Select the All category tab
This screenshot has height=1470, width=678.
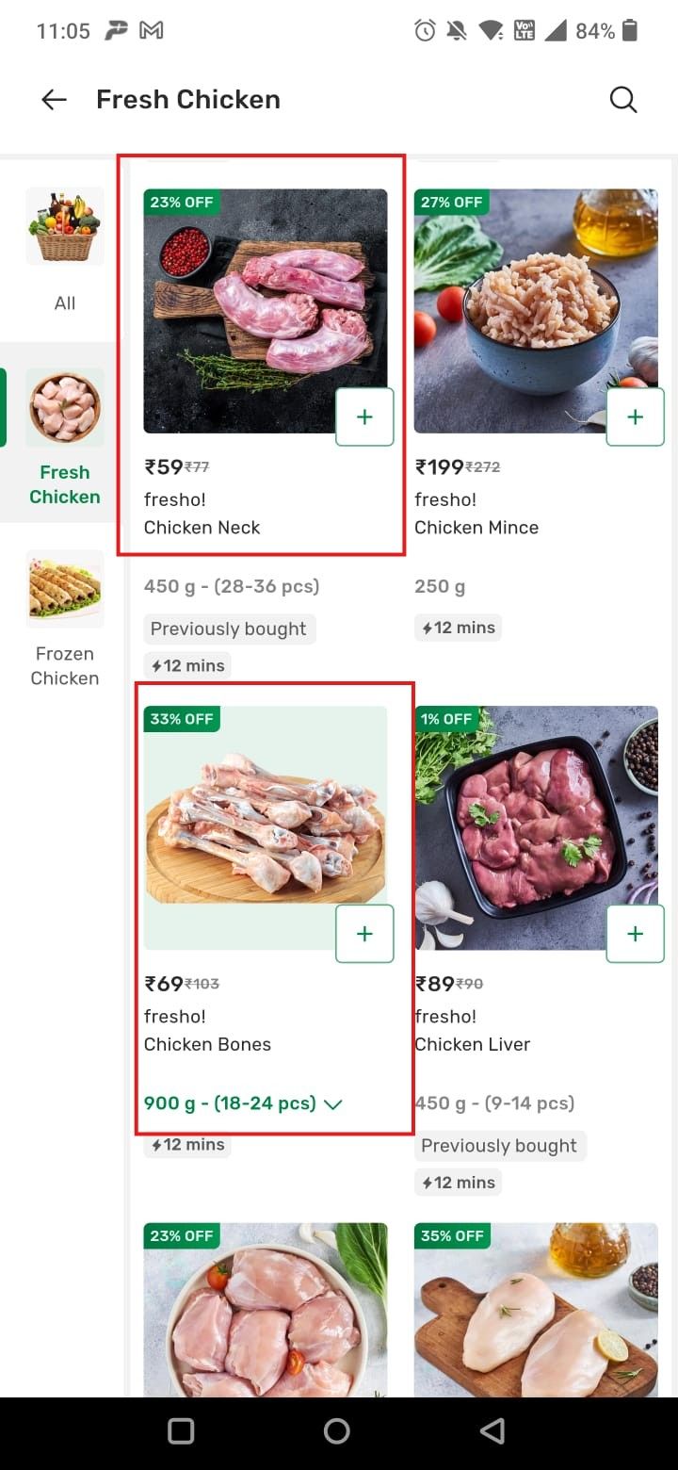(x=65, y=250)
